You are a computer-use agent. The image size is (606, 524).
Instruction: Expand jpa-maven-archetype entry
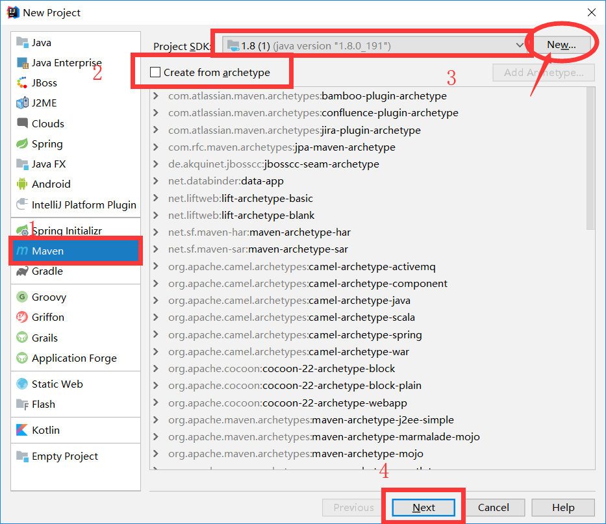click(x=156, y=147)
